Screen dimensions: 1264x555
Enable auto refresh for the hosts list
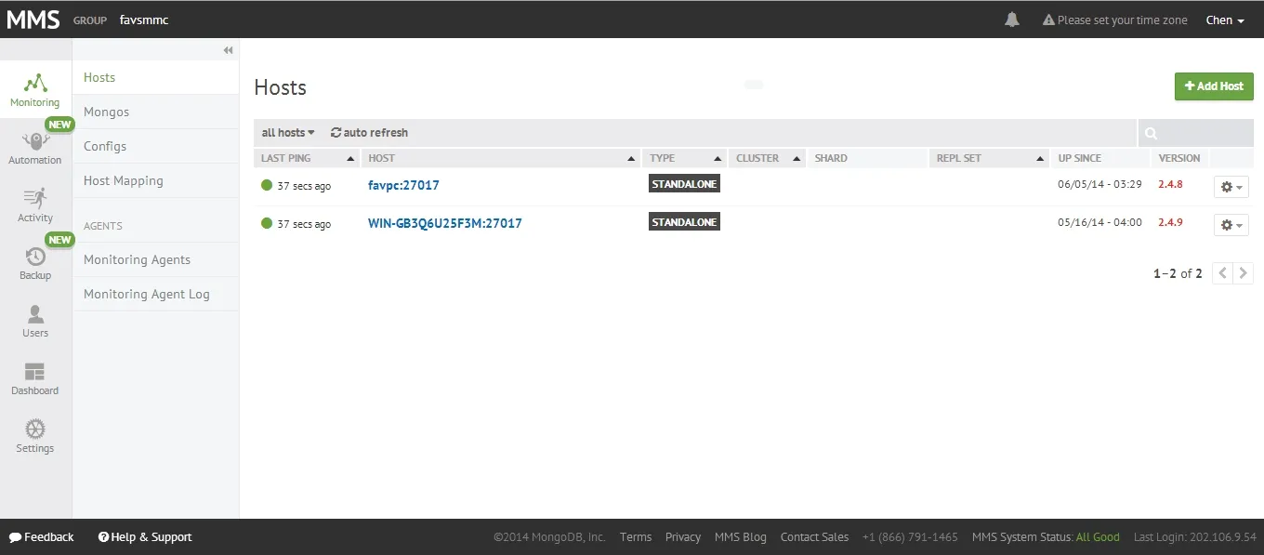coord(369,132)
